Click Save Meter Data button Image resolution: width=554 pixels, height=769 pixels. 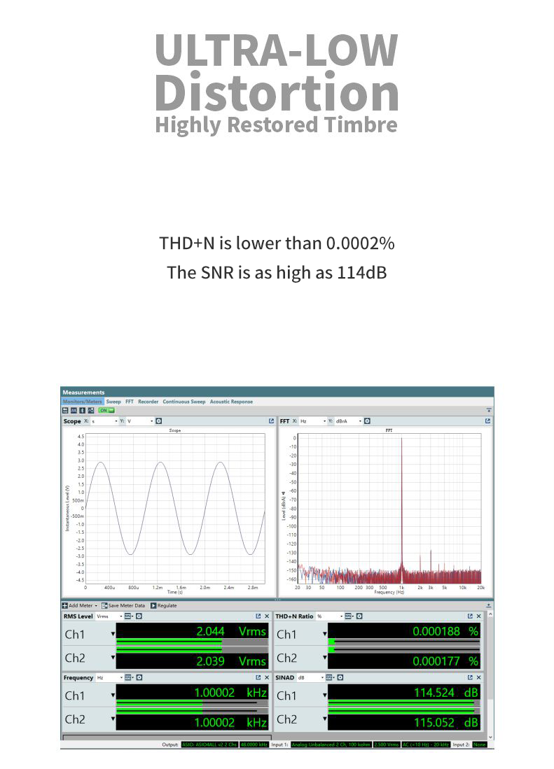123,605
